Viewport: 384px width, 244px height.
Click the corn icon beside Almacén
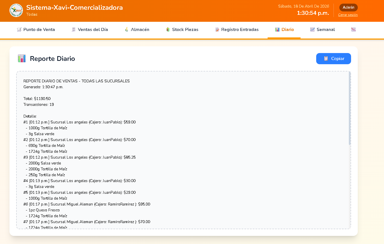click(x=126, y=30)
